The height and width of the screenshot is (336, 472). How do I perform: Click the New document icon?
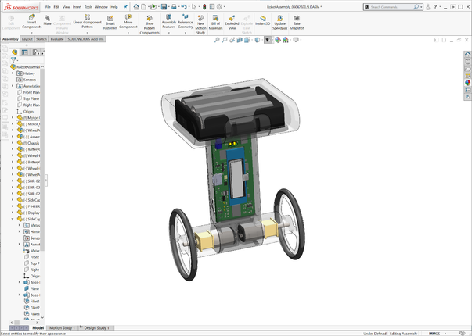pyautogui.click(x=143, y=6)
